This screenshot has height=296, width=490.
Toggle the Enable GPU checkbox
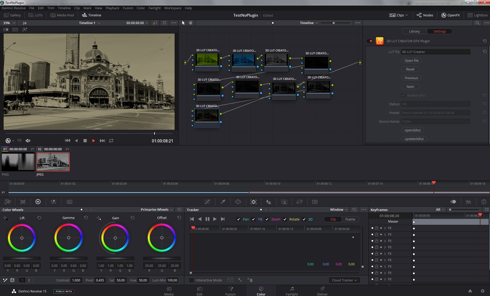coord(403,95)
